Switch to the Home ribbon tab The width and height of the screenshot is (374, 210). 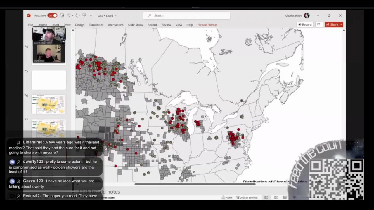43,25
